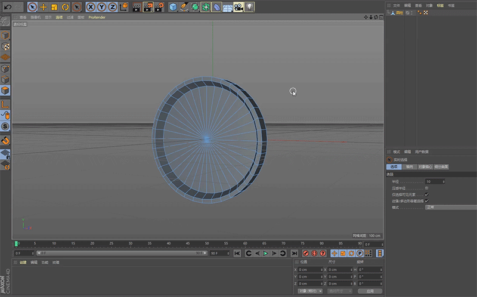
Task: Click the checkered texture tag on object
Action: coord(426,13)
